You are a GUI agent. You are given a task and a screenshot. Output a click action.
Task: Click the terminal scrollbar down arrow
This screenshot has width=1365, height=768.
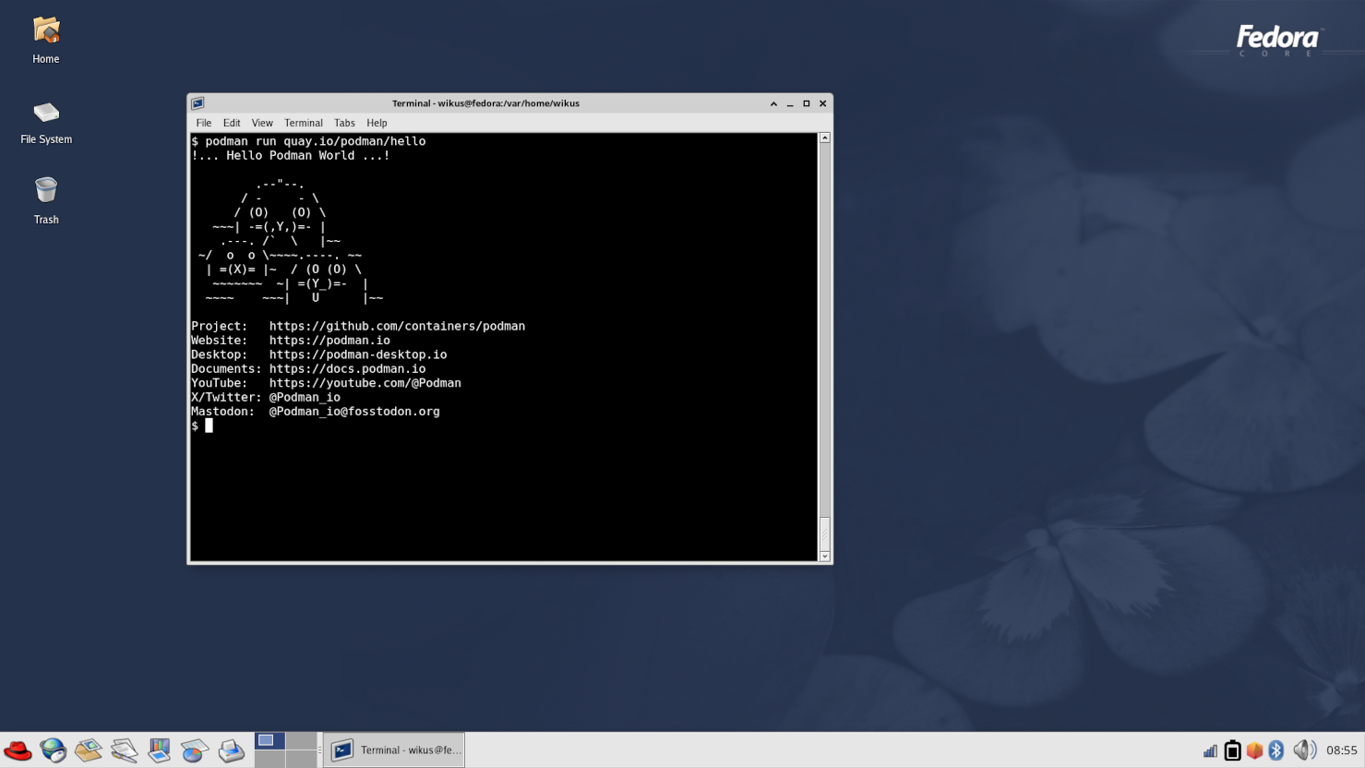click(x=825, y=557)
